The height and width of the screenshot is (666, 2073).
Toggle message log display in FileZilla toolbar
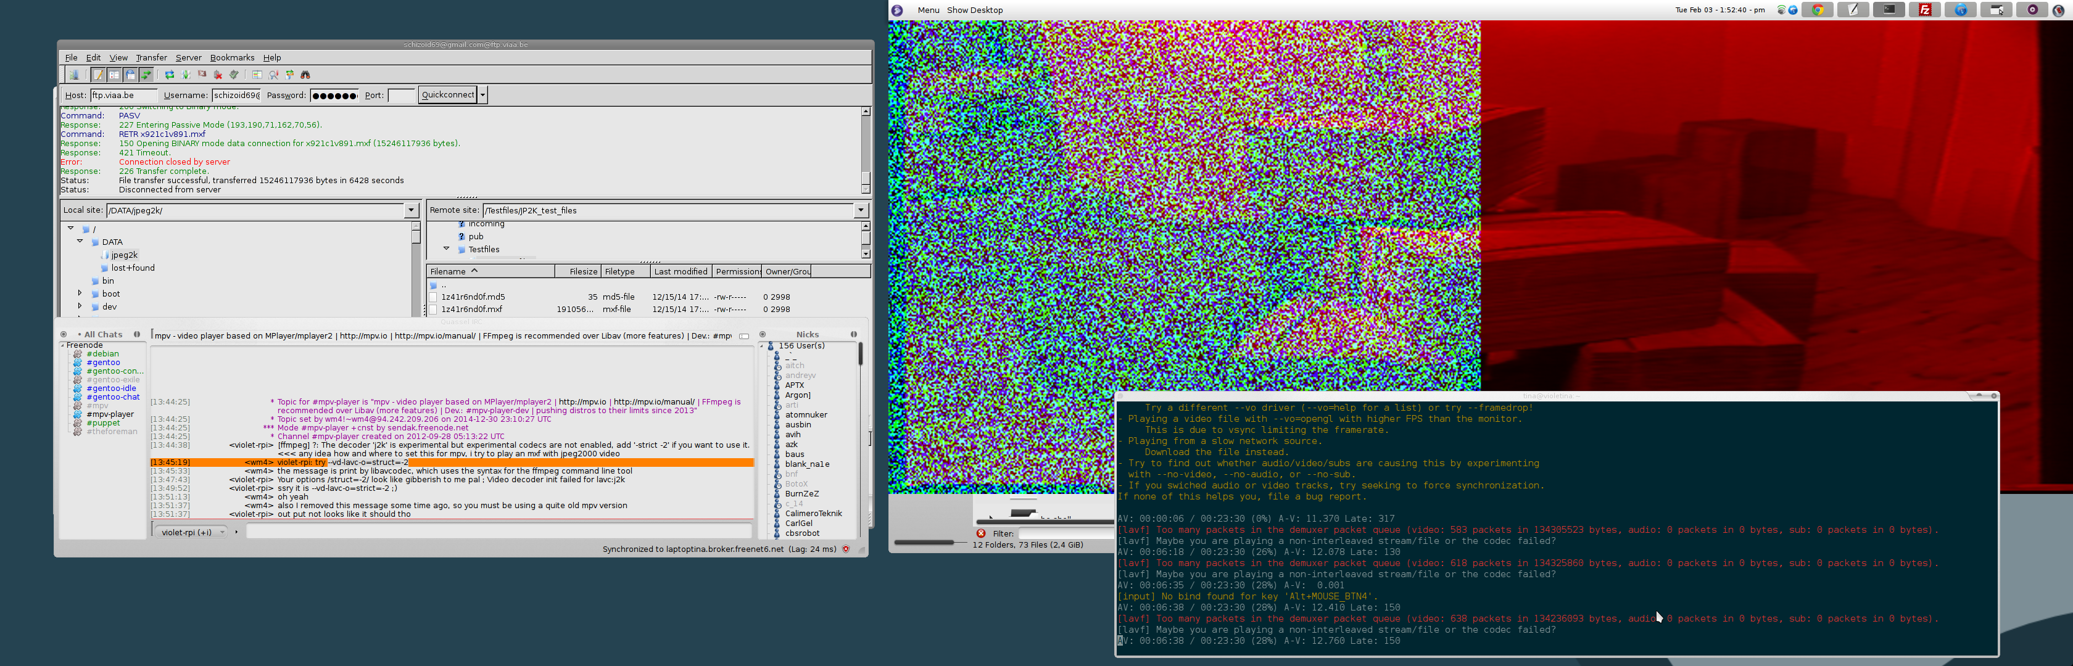click(98, 75)
